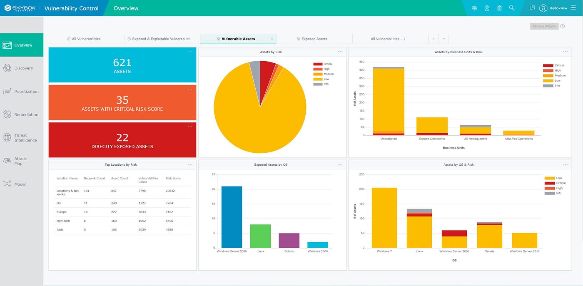This screenshot has height=286, width=583.
Task: Expand the tab list dropdown chevron
Action: [x=443, y=39]
